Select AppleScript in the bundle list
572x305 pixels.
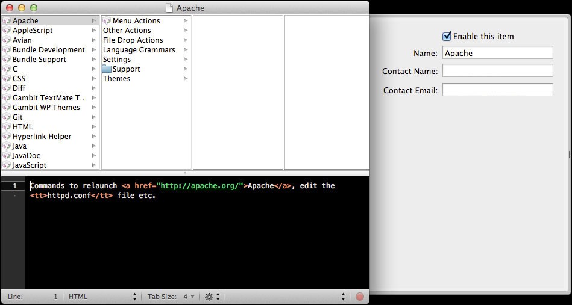coord(33,31)
